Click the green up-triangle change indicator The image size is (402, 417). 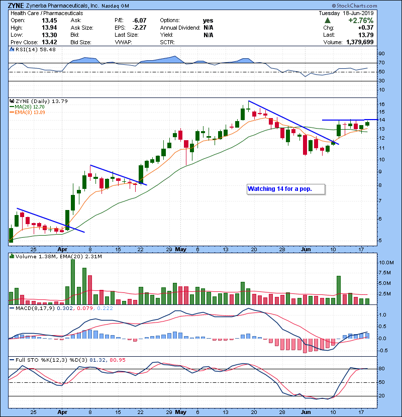coord(328,21)
